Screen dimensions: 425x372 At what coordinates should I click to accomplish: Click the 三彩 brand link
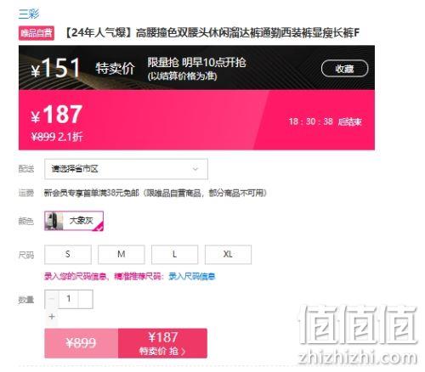[x=29, y=14]
